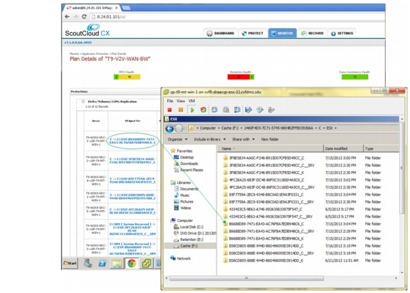
Task: Click the Connect USB device toolbar icon
Action: [271, 110]
